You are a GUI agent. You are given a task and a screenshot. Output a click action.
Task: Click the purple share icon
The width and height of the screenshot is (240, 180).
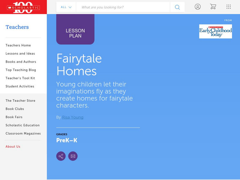click(61, 156)
